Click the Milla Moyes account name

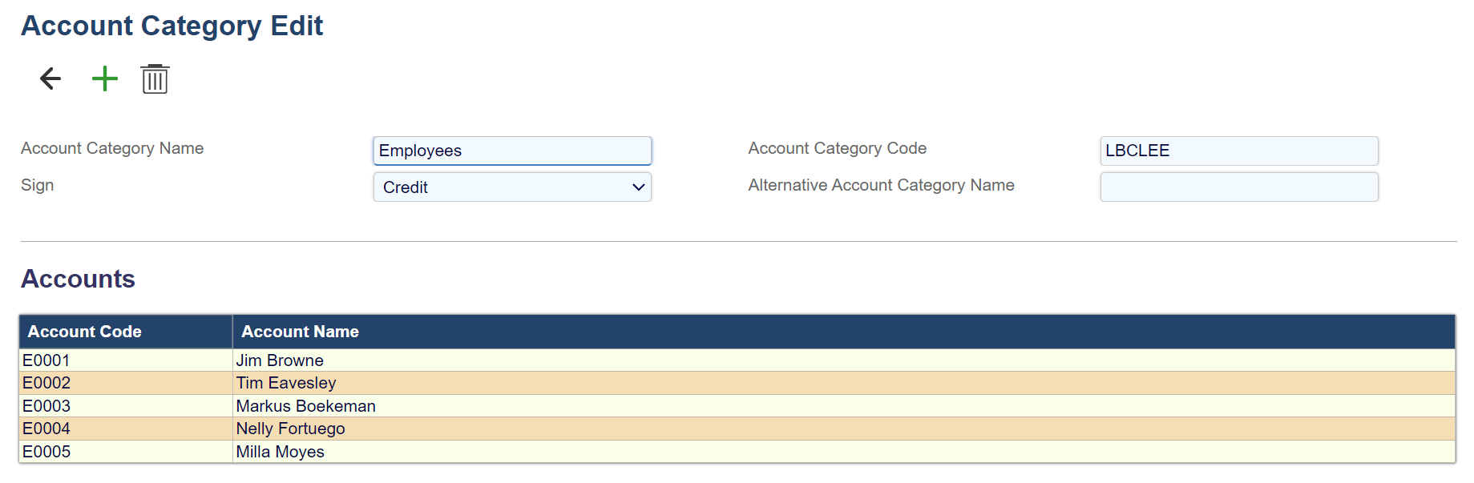pyautogui.click(x=280, y=452)
